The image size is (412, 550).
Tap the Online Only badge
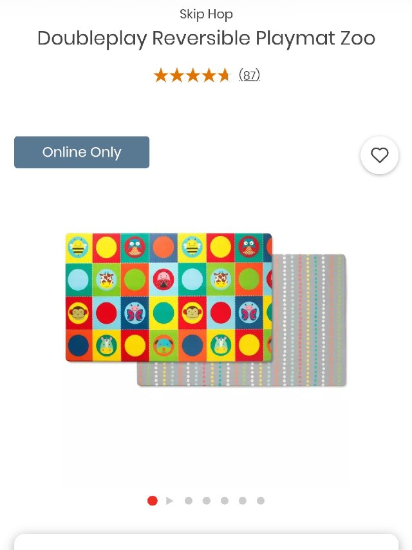point(82,152)
